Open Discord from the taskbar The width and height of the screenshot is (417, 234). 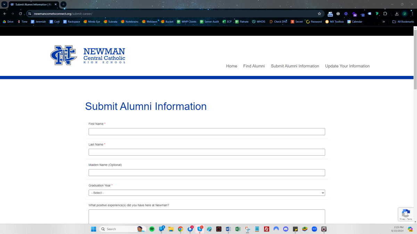tap(286, 229)
